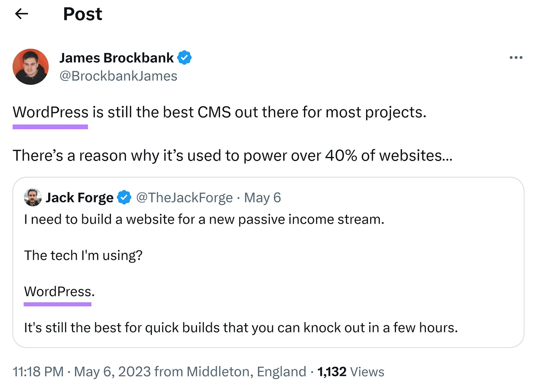Click the quoted tweet's WordPress text
This screenshot has height=388, width=536.
pyautogui.click(x=59, y=291)
